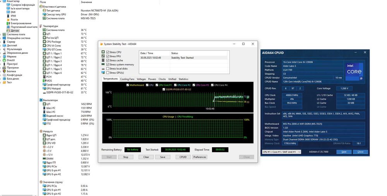Click the Системна плата motherboard icon in the tree
The height and width of the screenshot is (196, 387).
pyautogui.click(x=4, y=34)
